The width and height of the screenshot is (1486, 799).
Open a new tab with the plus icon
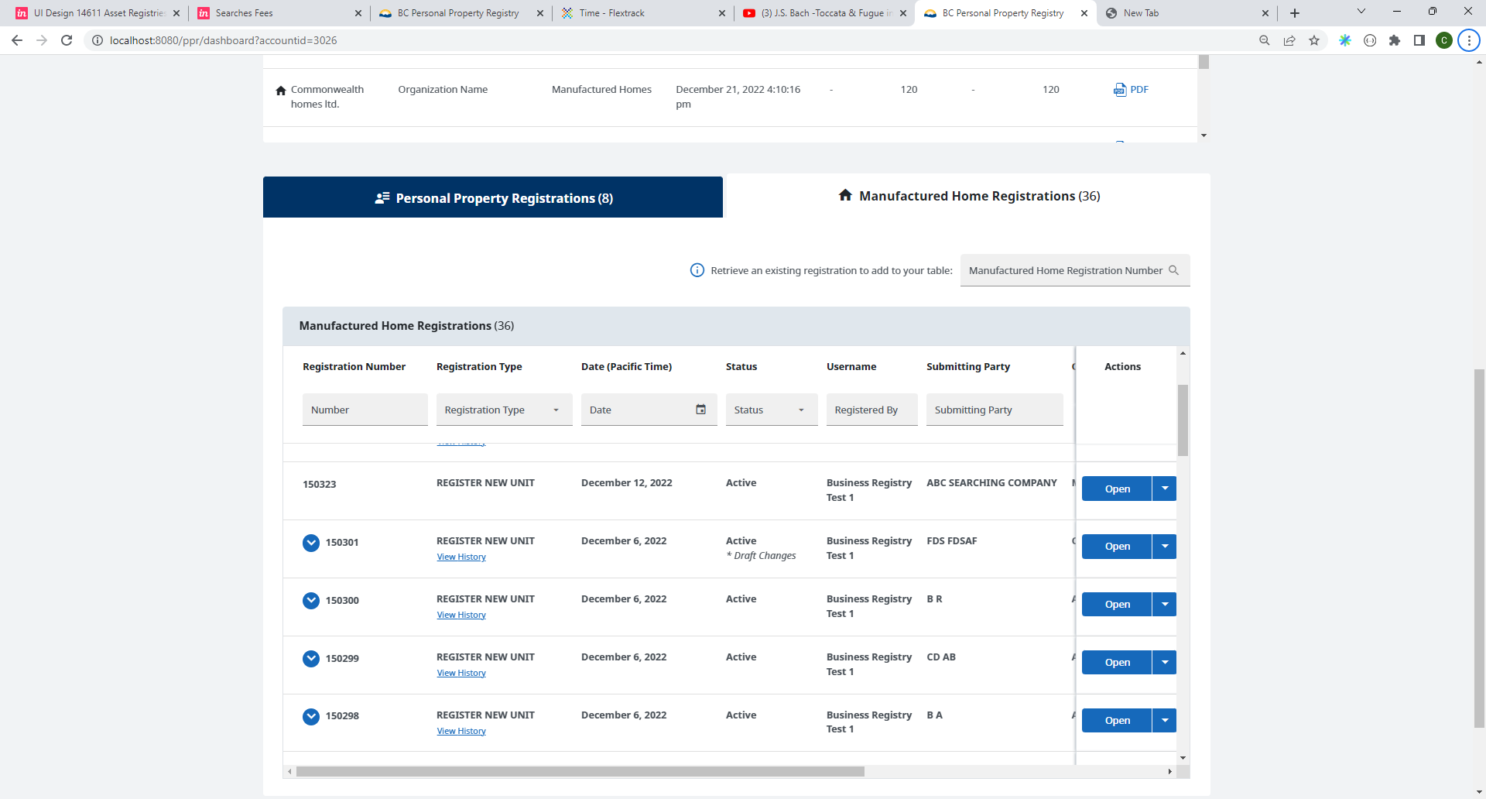(x=1293, y=13)
